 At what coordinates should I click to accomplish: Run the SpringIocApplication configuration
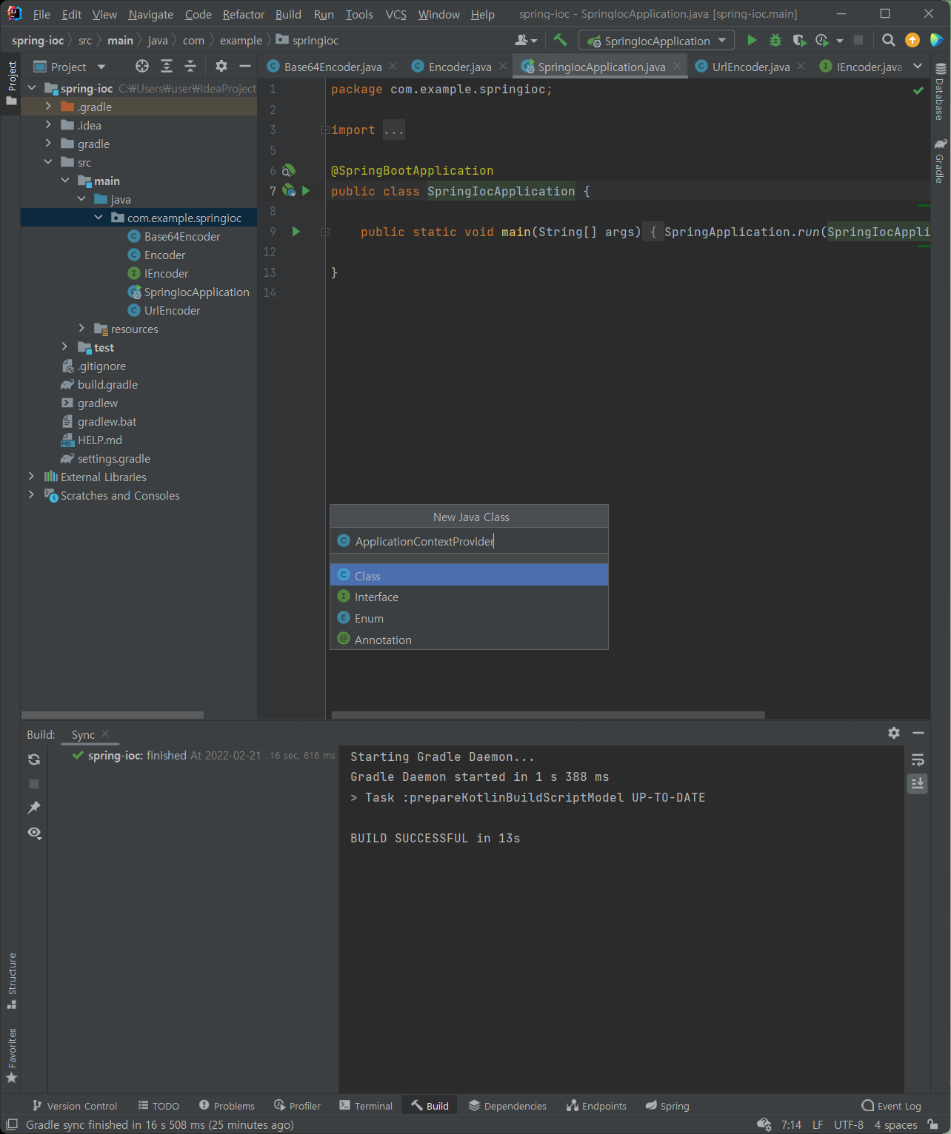click(x=752, y=41)
